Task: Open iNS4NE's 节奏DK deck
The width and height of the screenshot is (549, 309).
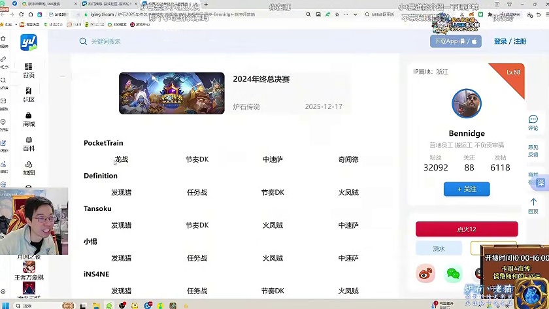Action: [x=273, y=291]
